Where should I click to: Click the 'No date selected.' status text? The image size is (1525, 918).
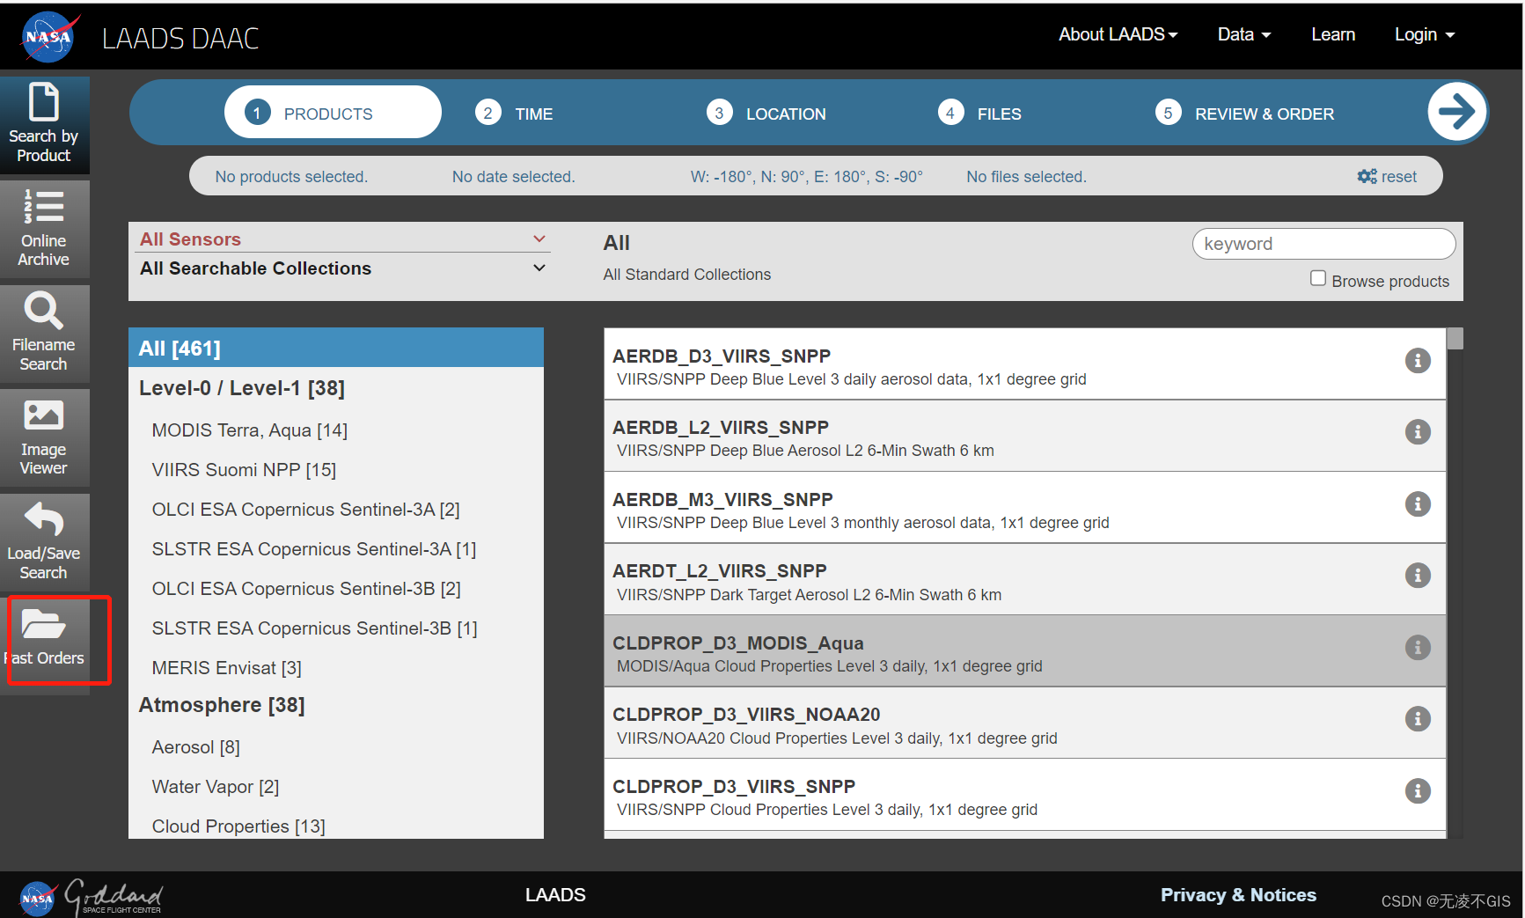pos(513,177)
